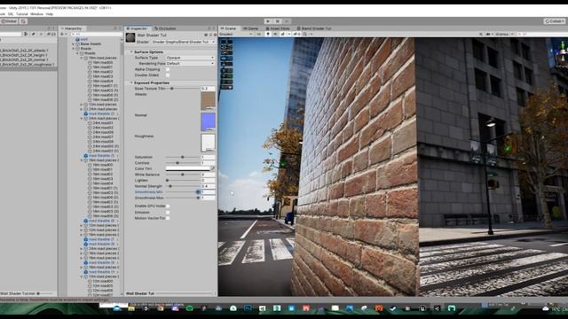
Task: Click the White Balance slider handle
Action: tap(183, 175)
